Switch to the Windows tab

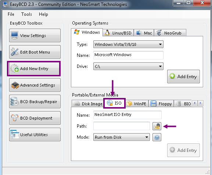click(x=87, y=32)
